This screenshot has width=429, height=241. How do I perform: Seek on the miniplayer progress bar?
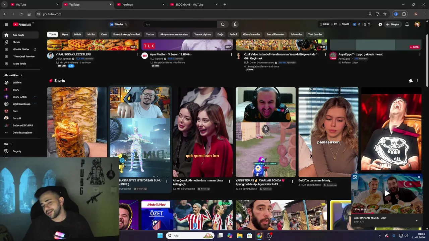click(x=387, y=213)
